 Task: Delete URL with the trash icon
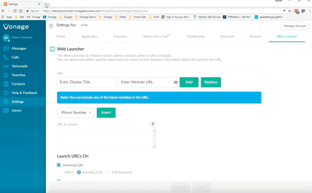pos(153,124)
